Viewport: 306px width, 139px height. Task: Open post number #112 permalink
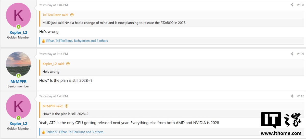(x=300, y=96)
